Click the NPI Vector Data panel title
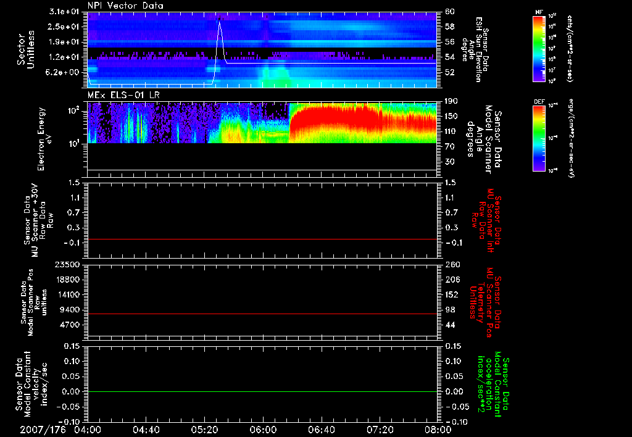This screenshot has width=632, height=437. (125, 6)
